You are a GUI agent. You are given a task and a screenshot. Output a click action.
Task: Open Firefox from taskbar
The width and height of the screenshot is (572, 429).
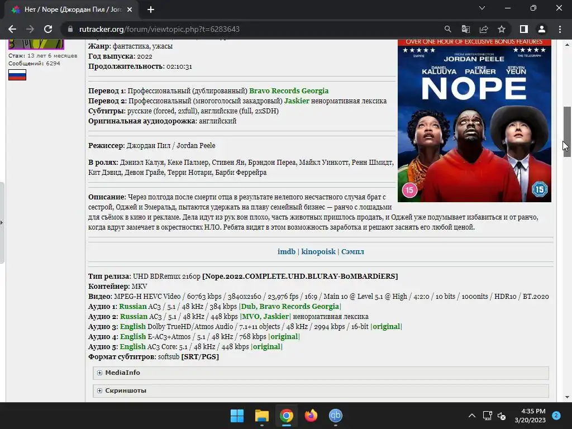tap(311, 416)
